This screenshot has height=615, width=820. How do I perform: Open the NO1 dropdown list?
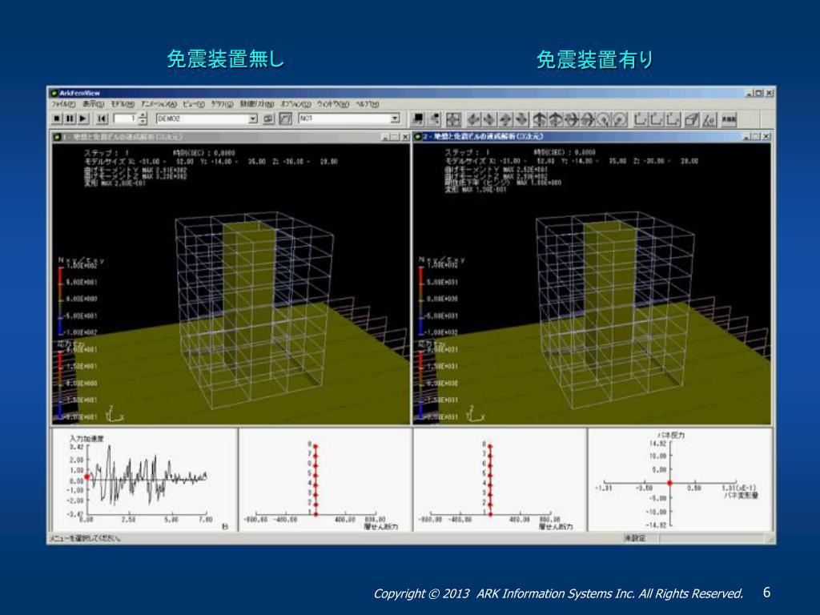pos(395,119)
